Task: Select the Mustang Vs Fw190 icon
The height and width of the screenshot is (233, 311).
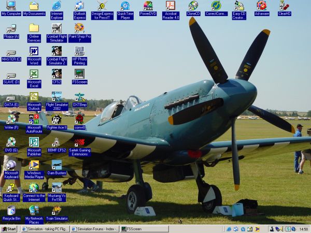Action: pyautogui.click(x=56, y=187)
